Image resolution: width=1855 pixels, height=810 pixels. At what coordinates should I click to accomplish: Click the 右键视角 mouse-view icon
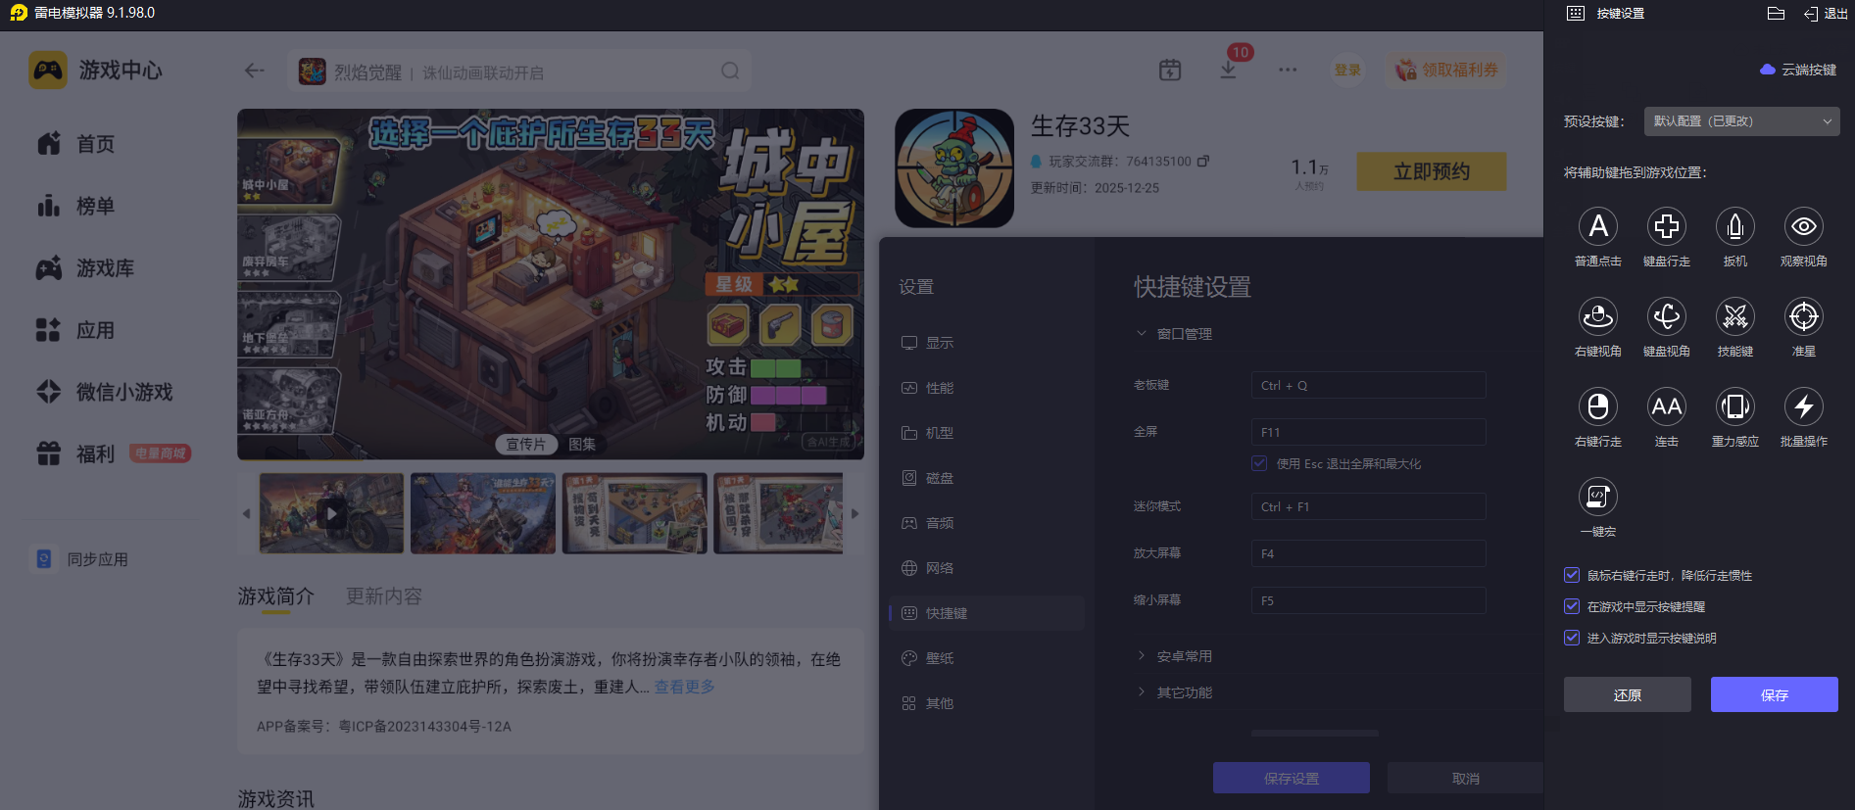[x=1597, y=316]
